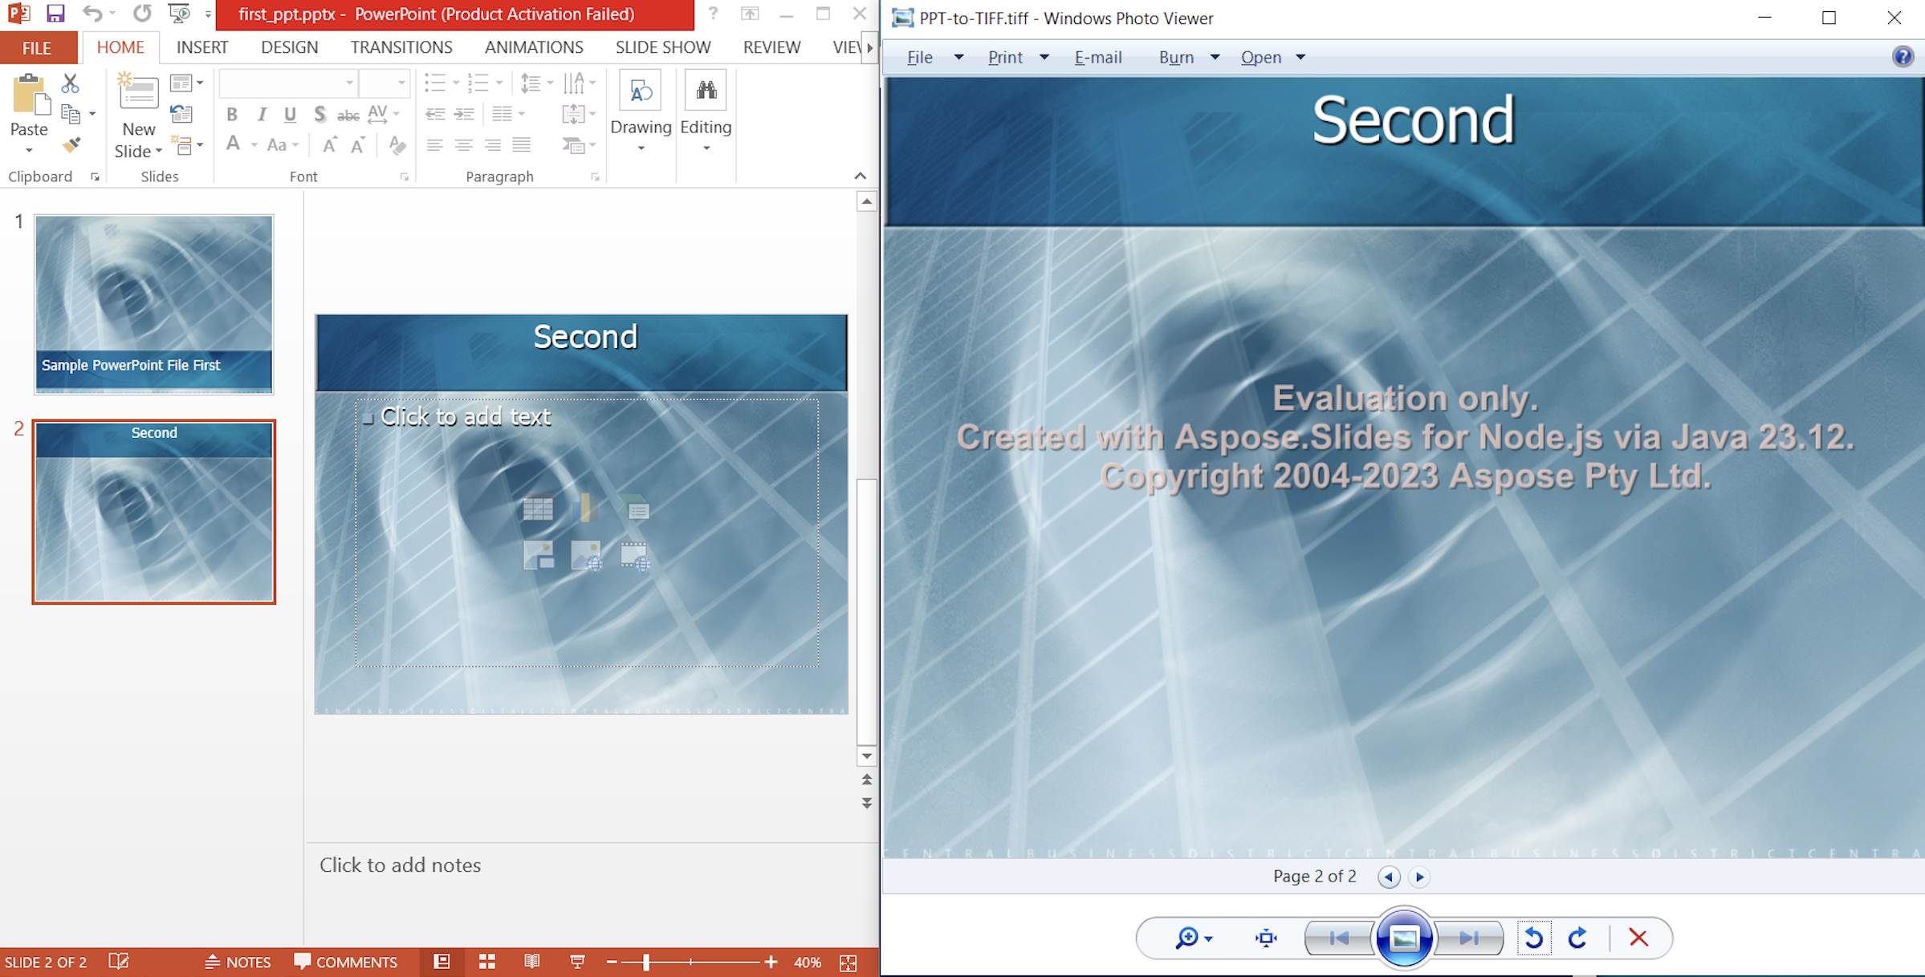Toggle Bold formatting in Font group

(232, 115)
